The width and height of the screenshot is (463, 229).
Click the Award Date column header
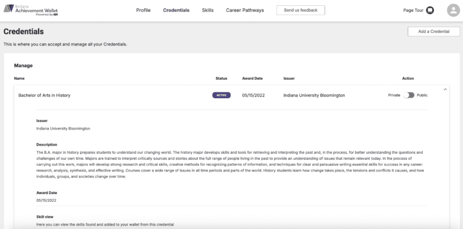[x=252, y=79]
